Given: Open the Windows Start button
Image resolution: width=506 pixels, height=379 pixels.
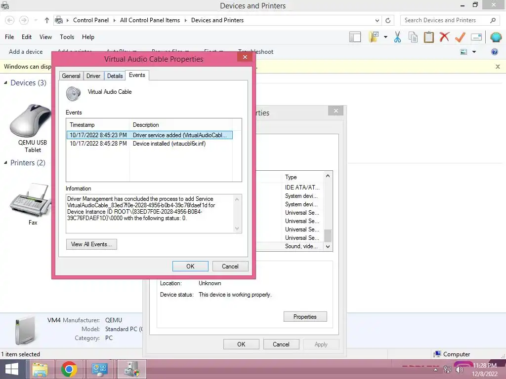Looking at the screenshot, I should pos(12,369).
